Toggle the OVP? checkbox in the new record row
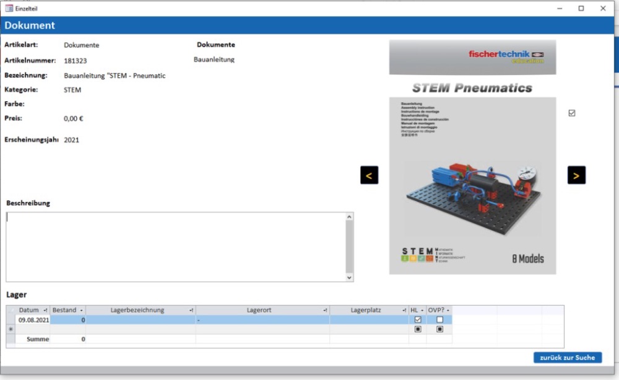Viewport: 619px width, 380px height. (x=439, y=329)
